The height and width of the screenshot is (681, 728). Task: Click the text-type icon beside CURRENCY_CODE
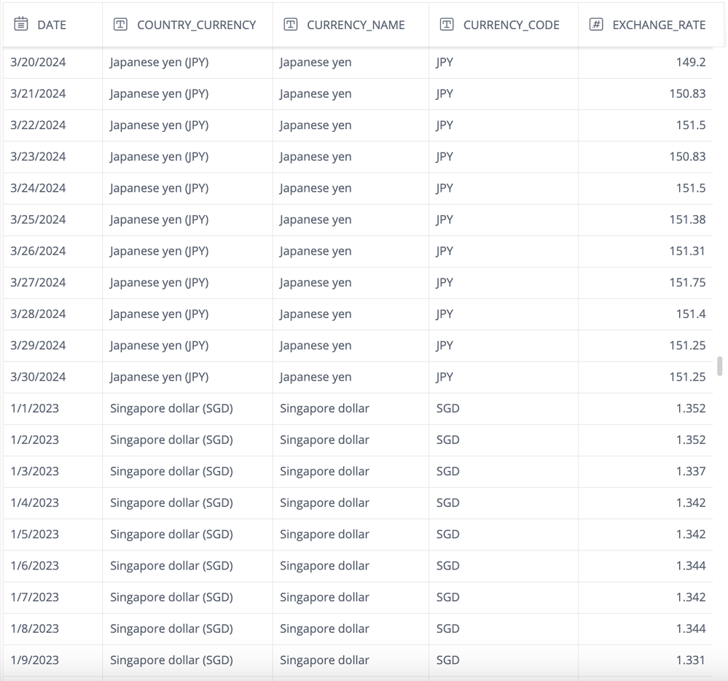[447, 24]
